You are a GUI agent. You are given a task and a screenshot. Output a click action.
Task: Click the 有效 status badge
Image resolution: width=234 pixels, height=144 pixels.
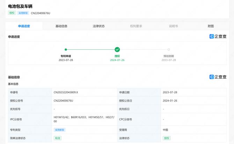[57, 138]
